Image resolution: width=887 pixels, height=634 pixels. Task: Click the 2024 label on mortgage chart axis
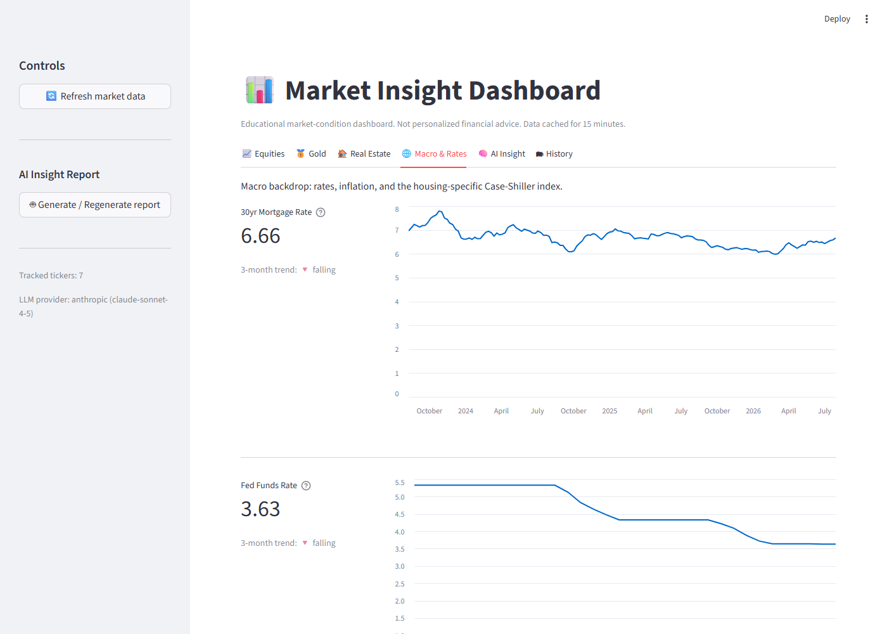click(x=466, y=411)
